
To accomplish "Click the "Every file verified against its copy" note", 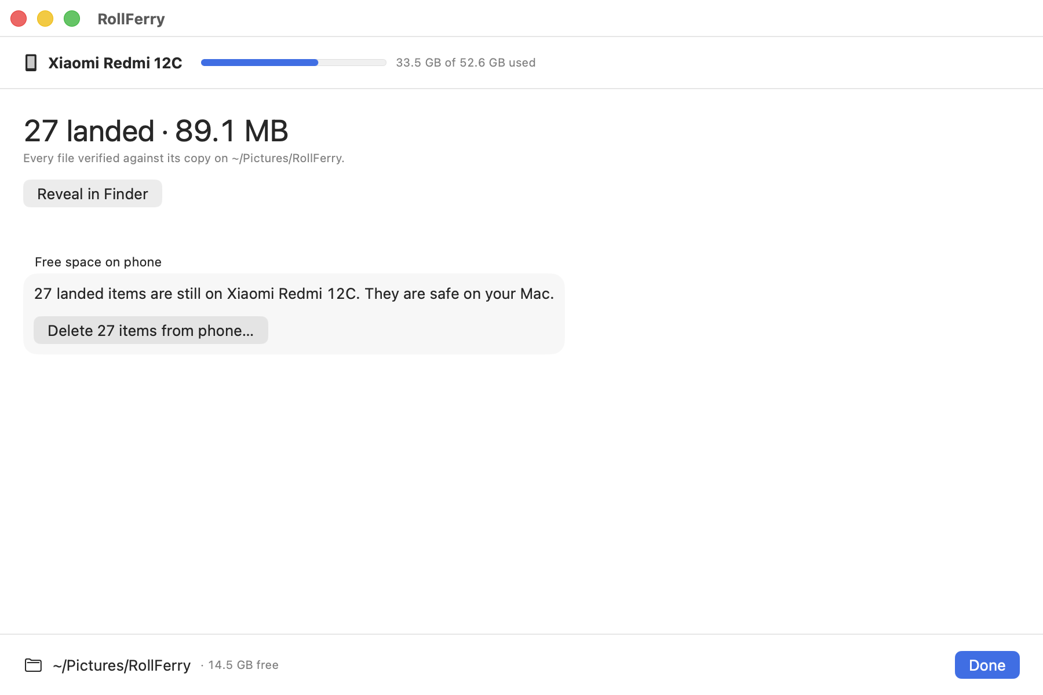I will [x=184, y=158].
